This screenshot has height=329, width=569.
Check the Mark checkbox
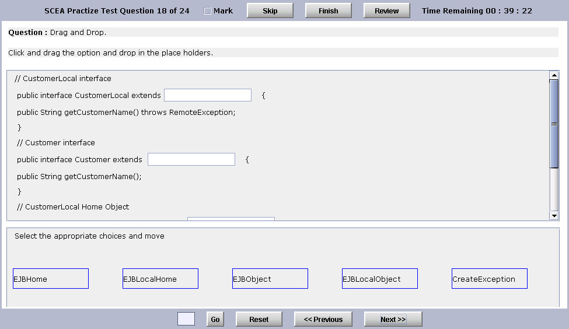208,11
